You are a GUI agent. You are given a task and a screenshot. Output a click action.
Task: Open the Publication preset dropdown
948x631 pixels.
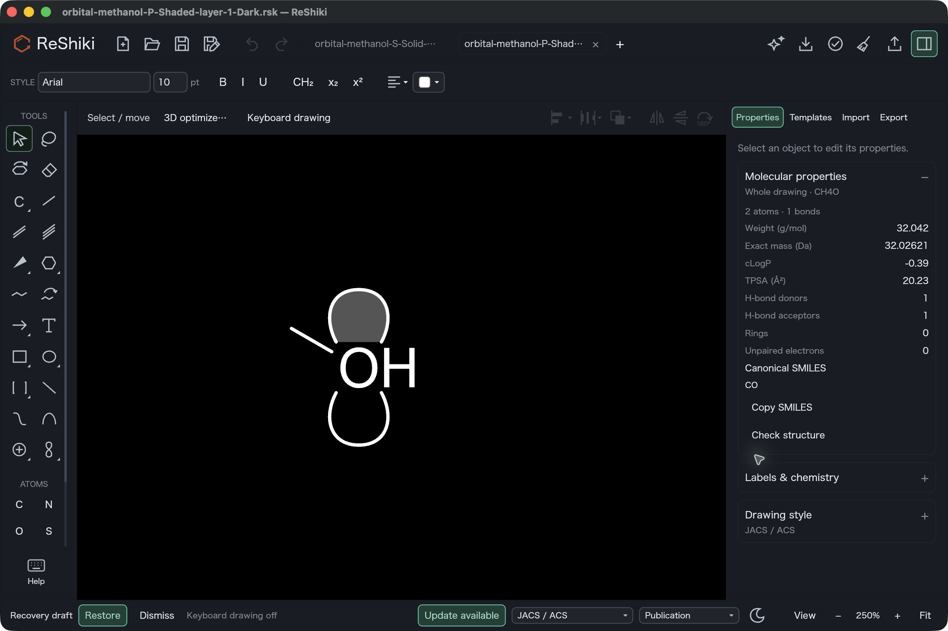coord(688,615)
